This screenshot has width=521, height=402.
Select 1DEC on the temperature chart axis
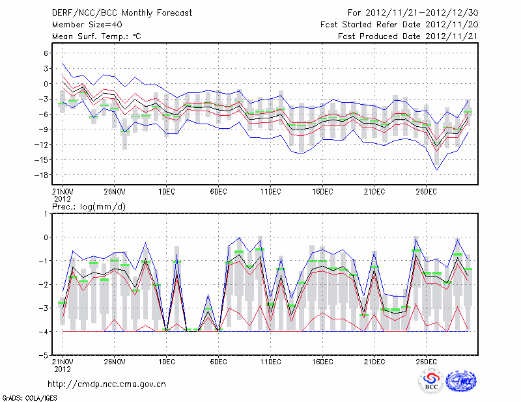tap(166, 191)
